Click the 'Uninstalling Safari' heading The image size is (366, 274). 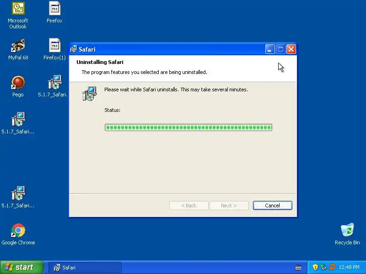100,62
